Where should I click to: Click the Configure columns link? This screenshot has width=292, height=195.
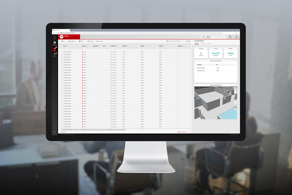pos(182,132)
